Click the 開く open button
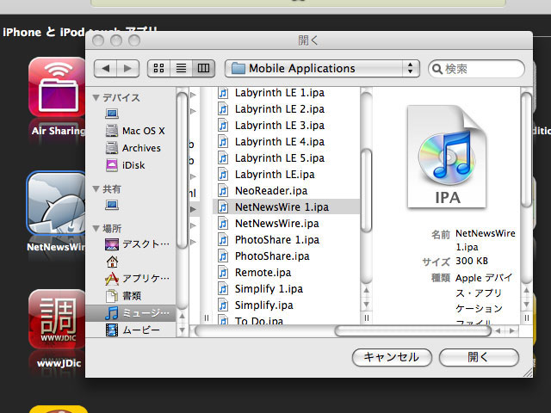Viewport: 551px width, 413px height. click(479, 357)
